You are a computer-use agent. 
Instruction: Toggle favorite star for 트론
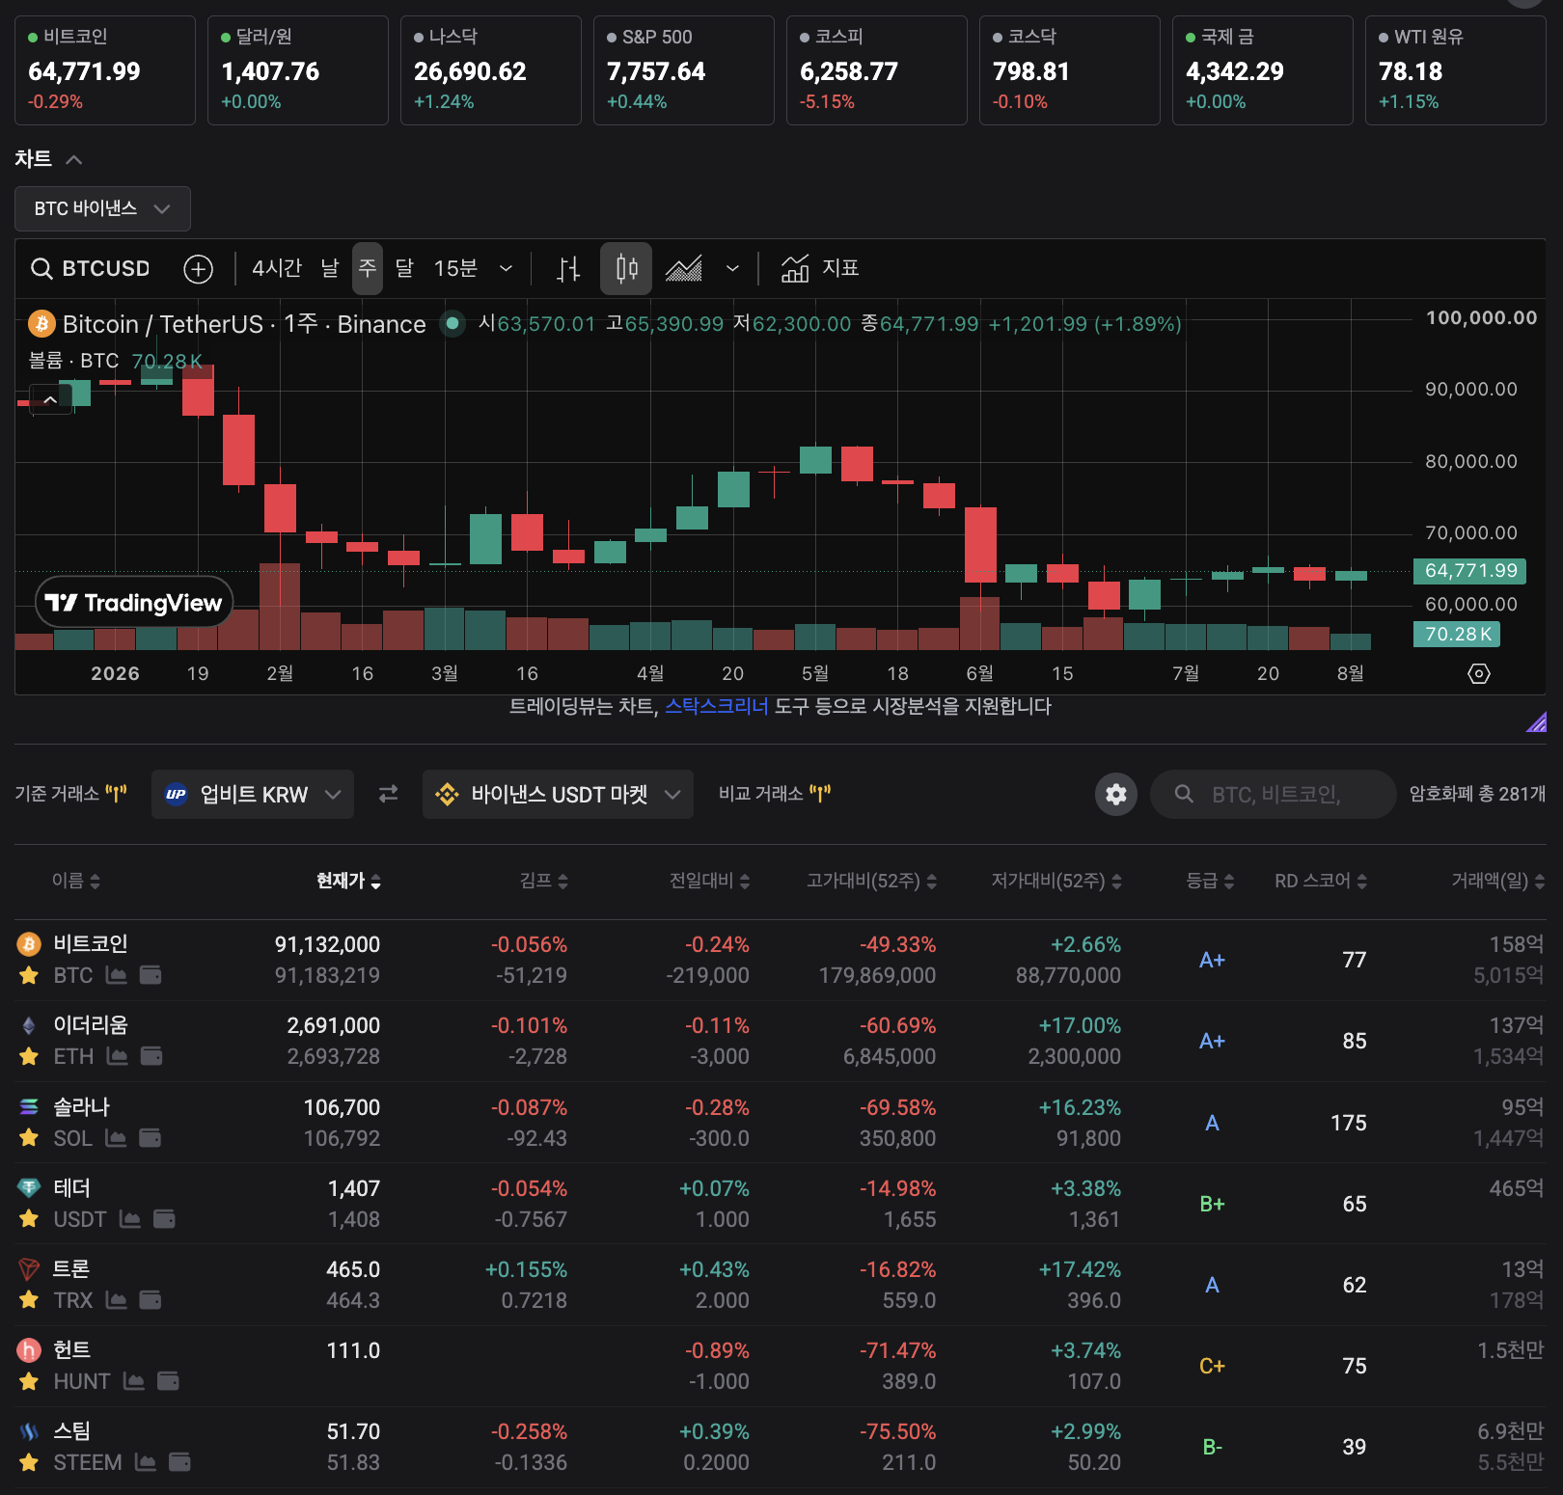[x=29, y=1300]
